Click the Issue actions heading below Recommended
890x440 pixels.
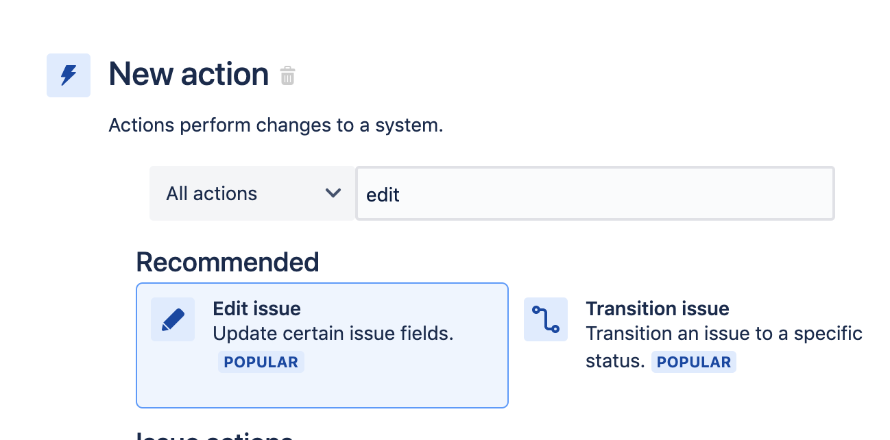[214, 437]
